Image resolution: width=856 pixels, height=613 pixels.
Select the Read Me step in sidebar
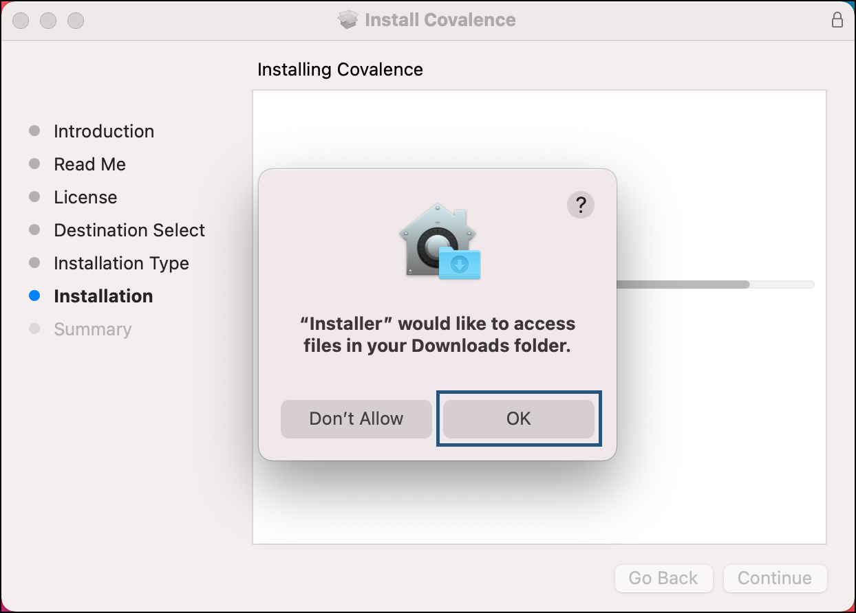coord(89,164)
